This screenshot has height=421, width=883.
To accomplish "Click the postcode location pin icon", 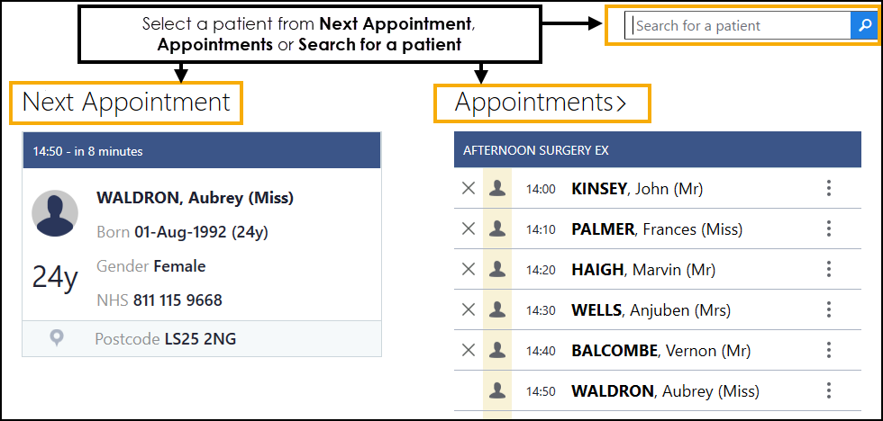I will tap(57, 337).
